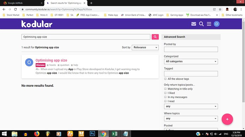The image size is (245, 137).
Task: Enable 'Matching in title only' checkbox
Action: (165, 89)
